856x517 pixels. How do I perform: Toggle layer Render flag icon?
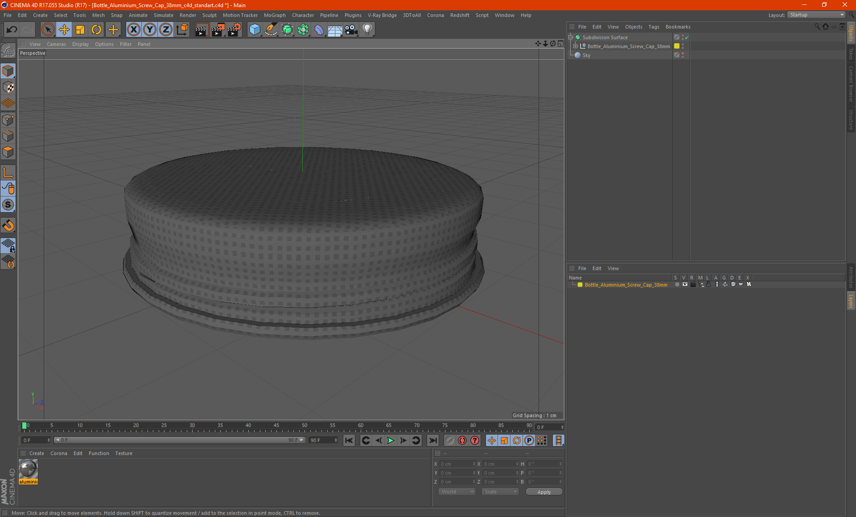pos(693,284)
